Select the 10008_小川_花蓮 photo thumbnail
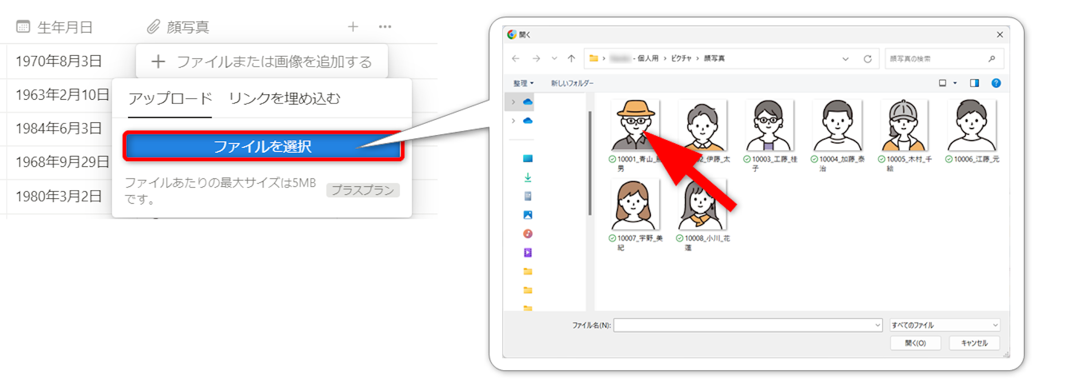Image resolution: width=1075 pixels, height=379 pixels. click(702, 204)
